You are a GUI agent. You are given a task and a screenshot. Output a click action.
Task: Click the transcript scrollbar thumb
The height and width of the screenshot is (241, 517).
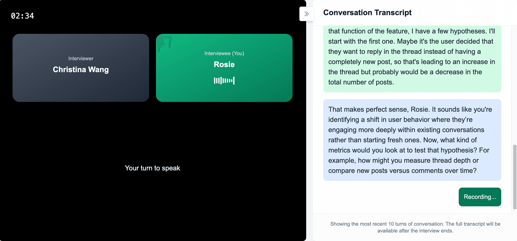pyautogui.click(x=515, y=177)
